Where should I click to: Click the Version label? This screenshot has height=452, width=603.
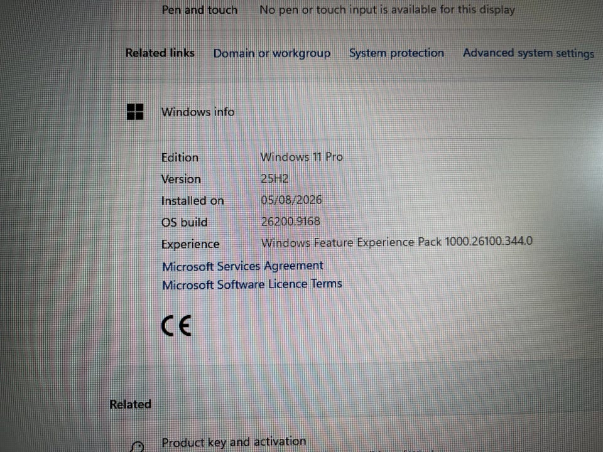point(181,179)
